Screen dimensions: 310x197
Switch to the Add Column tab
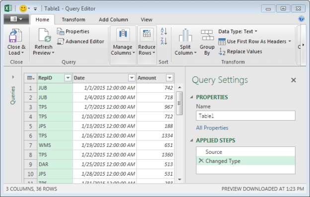113,19
